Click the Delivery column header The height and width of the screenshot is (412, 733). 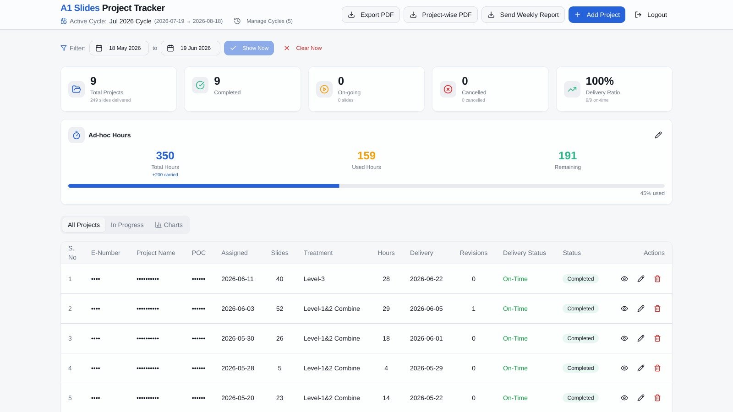421,253
